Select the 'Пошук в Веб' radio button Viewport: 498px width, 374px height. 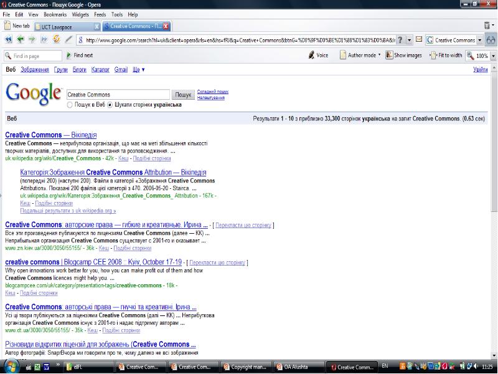click(x=70, y=105)
